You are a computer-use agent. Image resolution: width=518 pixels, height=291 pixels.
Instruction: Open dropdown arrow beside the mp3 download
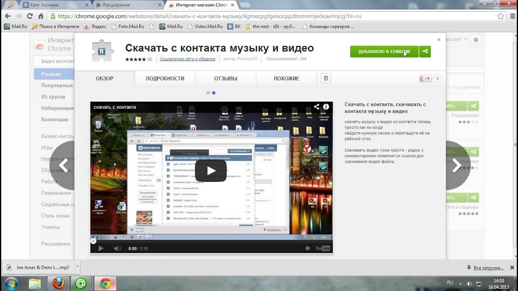78,267
